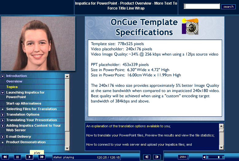
Task: Focus the search input field
Action: [x=202, y=6]
